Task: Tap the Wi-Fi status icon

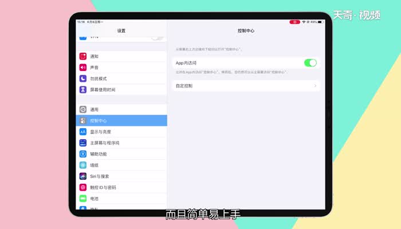Action: (x=304, y=22)
